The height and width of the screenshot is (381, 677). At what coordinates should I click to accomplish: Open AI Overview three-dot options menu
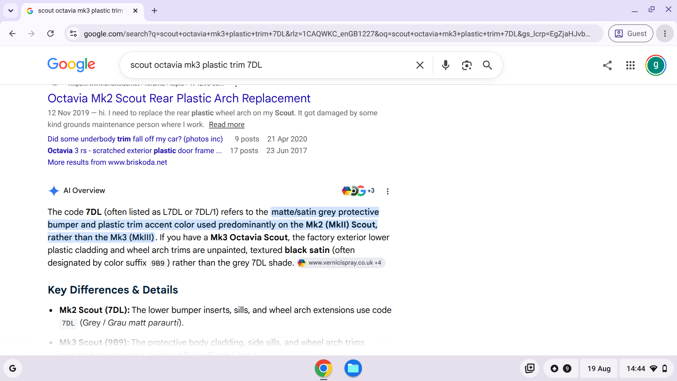pos(388,191)
